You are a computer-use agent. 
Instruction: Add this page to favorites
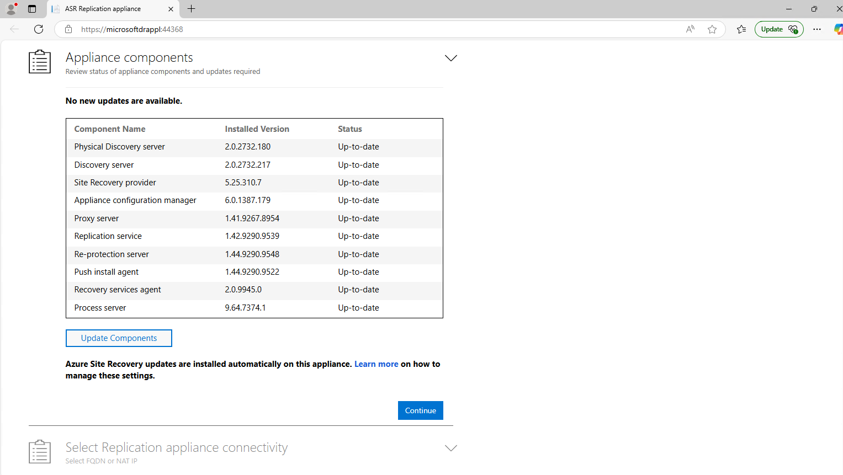[x=712, y=29]
